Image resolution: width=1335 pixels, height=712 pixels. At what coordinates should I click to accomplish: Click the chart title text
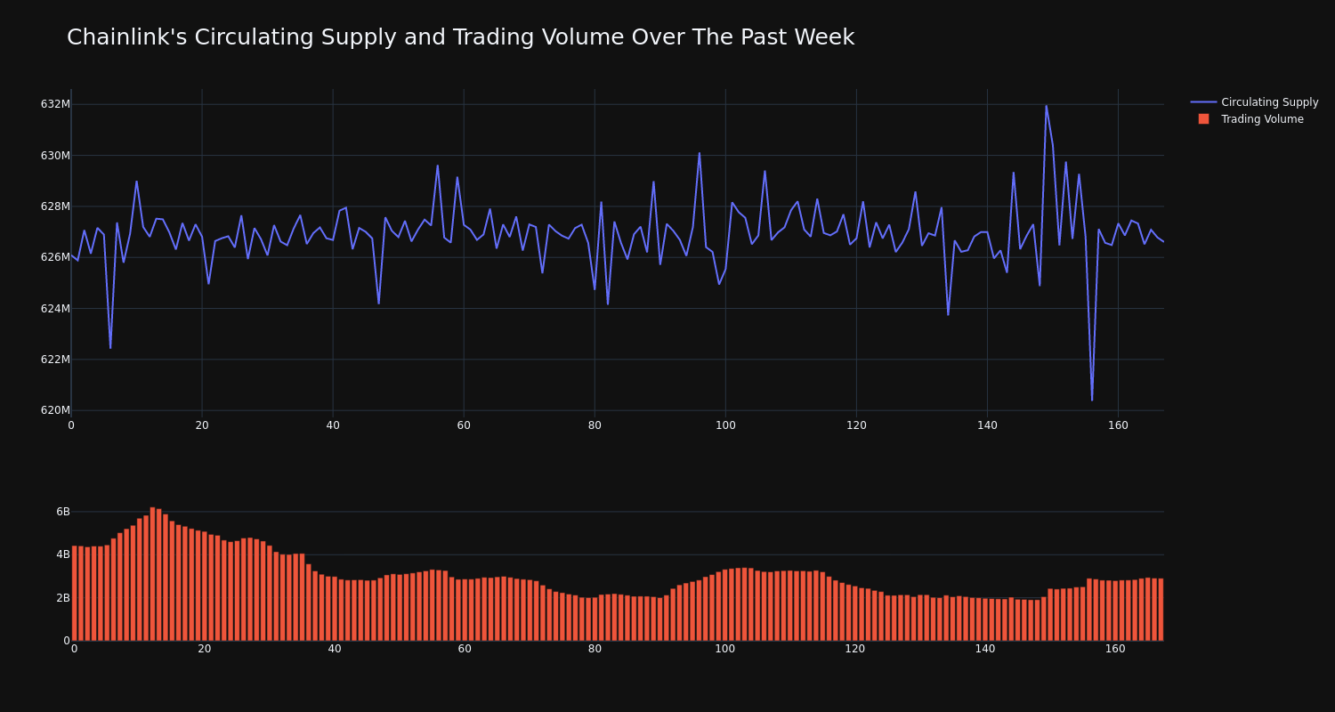pos(460,37)
